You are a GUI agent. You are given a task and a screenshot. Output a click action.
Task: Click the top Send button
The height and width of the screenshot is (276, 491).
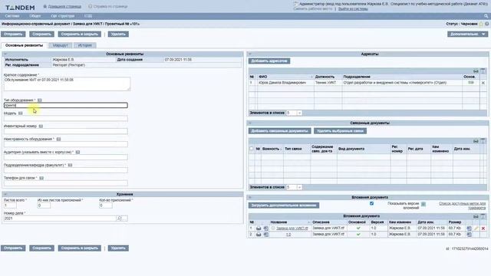(13, 34)
